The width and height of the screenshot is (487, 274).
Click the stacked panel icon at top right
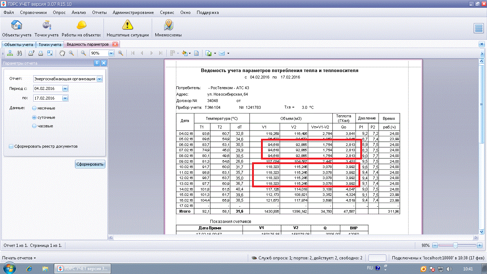click(478, 28)
